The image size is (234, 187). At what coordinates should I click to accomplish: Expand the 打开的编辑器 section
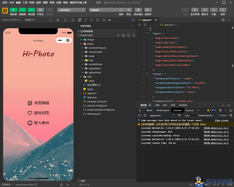[107, 31]
